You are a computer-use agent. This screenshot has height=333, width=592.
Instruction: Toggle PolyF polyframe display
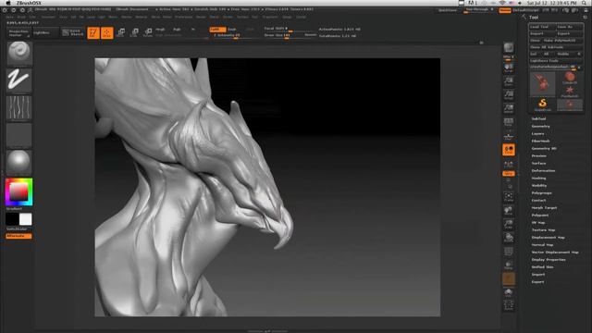click(509, 252)
